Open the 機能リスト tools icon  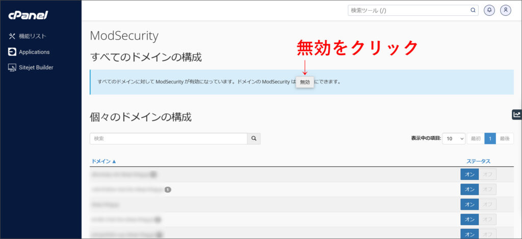[12, 36]
